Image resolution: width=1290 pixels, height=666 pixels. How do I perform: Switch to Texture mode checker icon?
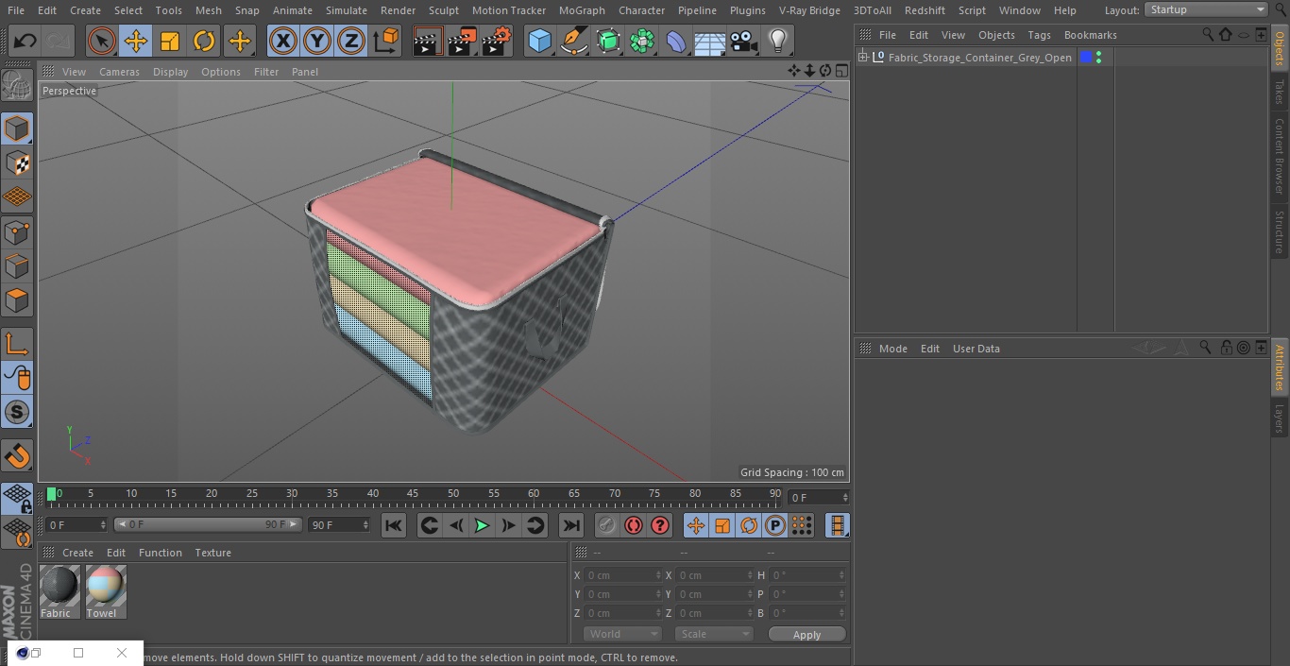click(x=17, y=163)
